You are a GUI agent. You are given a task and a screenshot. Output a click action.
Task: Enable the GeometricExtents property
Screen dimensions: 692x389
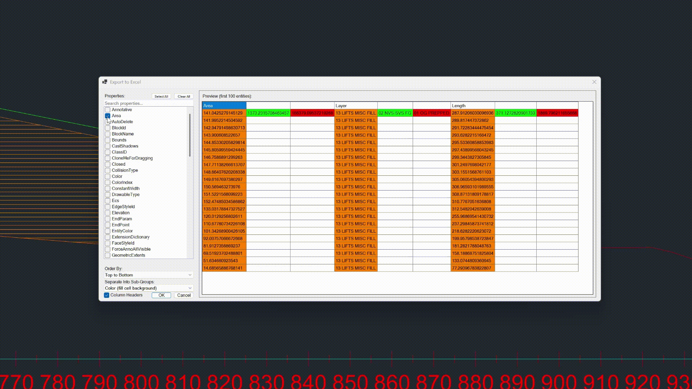pyautogui.click(x=107, y=255)
